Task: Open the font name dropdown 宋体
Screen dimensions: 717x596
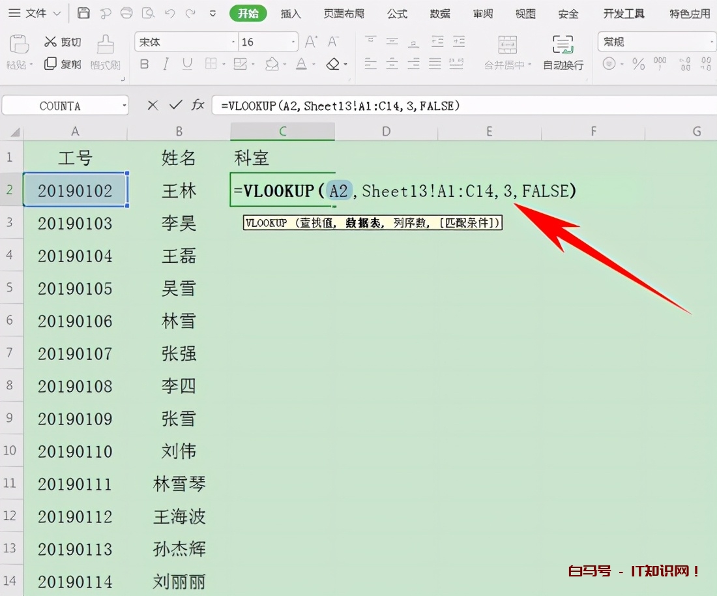Action: (233, 42)
